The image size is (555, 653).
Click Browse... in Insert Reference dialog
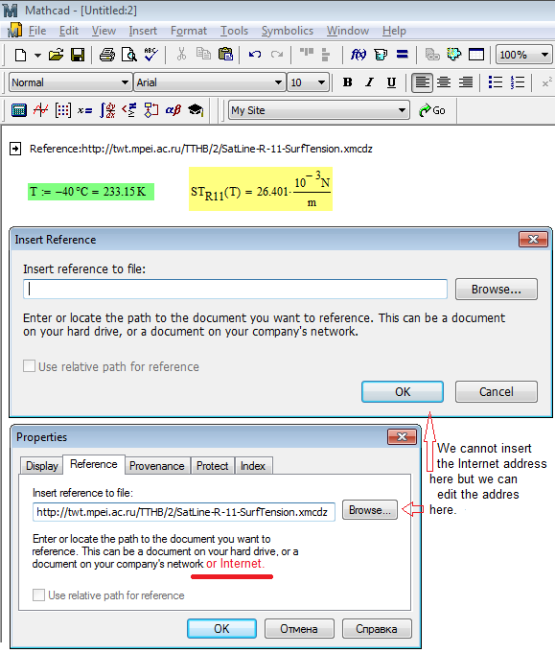[x=497, y=289]
